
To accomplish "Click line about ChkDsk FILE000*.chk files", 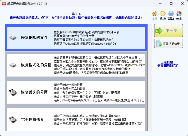I will click(x=86, y=44).
